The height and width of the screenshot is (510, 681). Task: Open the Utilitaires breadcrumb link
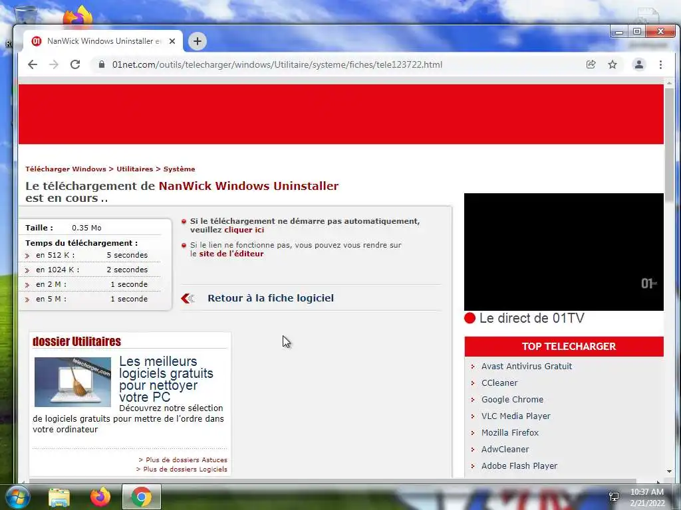[x=134, y=169]
